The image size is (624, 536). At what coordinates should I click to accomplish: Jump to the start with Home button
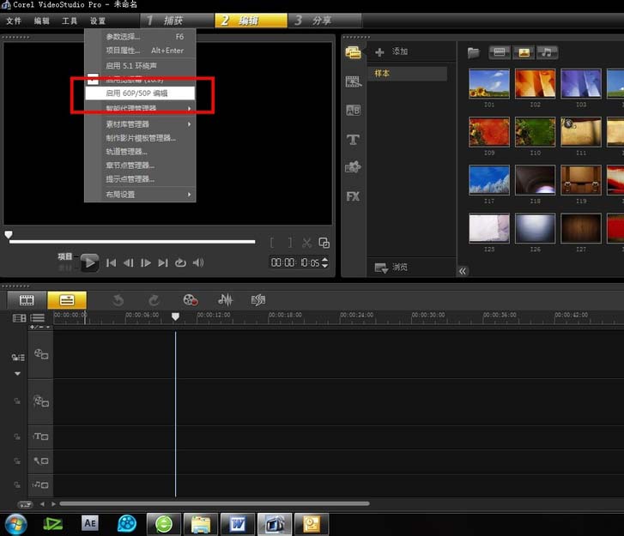point(111,262)
